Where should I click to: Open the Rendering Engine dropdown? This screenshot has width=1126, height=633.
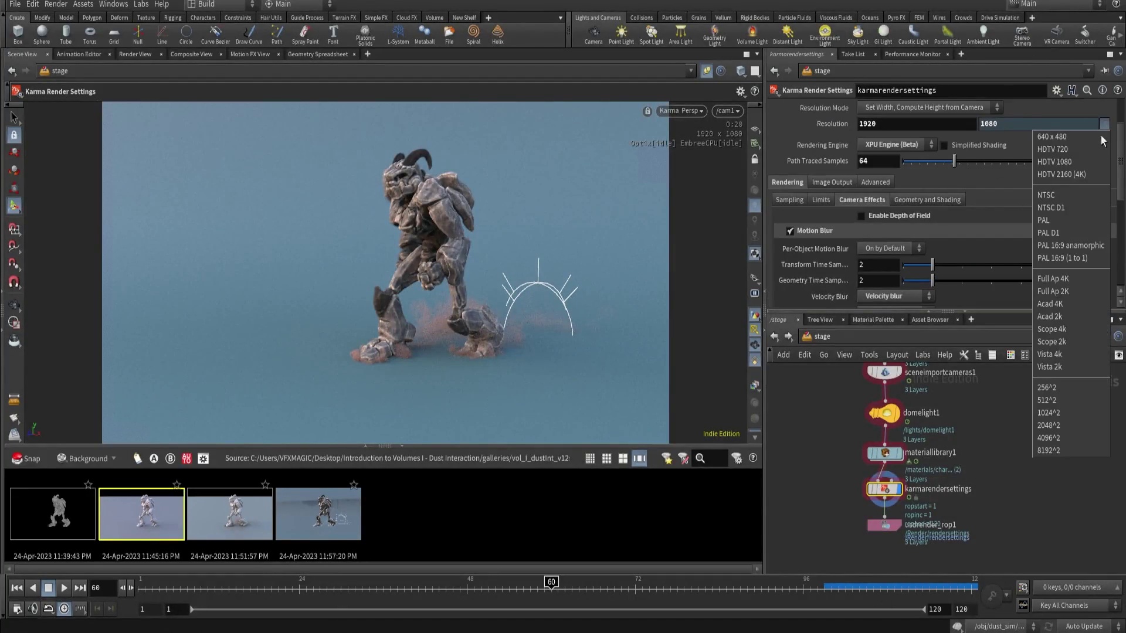pos(897,145)
